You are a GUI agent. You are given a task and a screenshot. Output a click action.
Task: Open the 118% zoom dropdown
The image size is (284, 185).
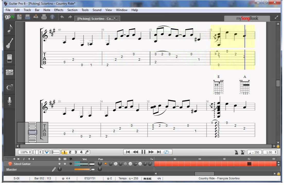(25, 152)
